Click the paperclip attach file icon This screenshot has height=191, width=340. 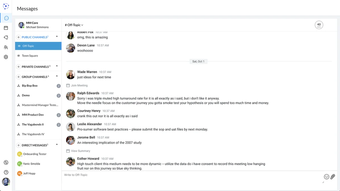point(333,177)
